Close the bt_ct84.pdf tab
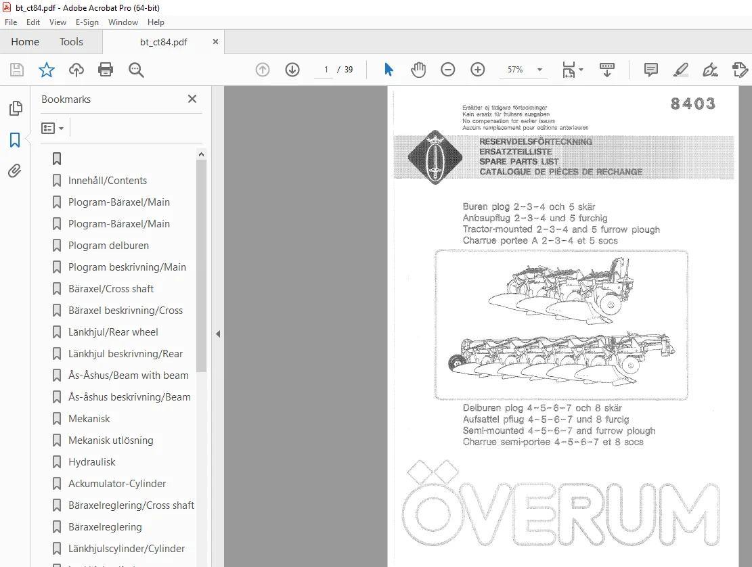Viewport: 752px width, 567px height. click(x=215, y=42)
